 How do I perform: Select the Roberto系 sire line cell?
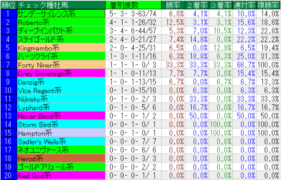click(x=61, y=22)
